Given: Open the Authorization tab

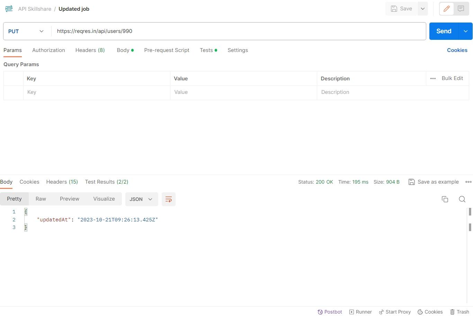Looking at the screenshot, I should [48, 50].
